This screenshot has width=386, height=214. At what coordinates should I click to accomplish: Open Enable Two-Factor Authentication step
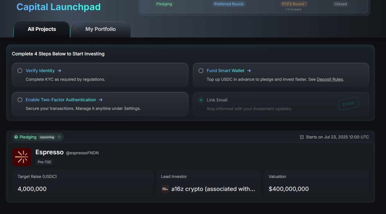61,100
